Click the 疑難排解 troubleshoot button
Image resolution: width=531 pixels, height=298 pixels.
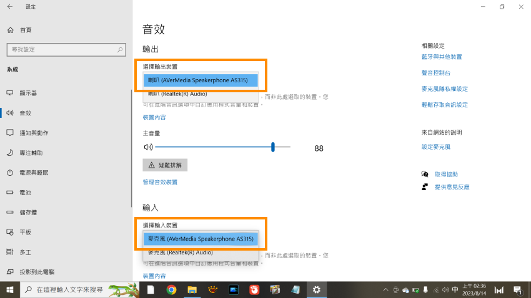coord(165,165)
